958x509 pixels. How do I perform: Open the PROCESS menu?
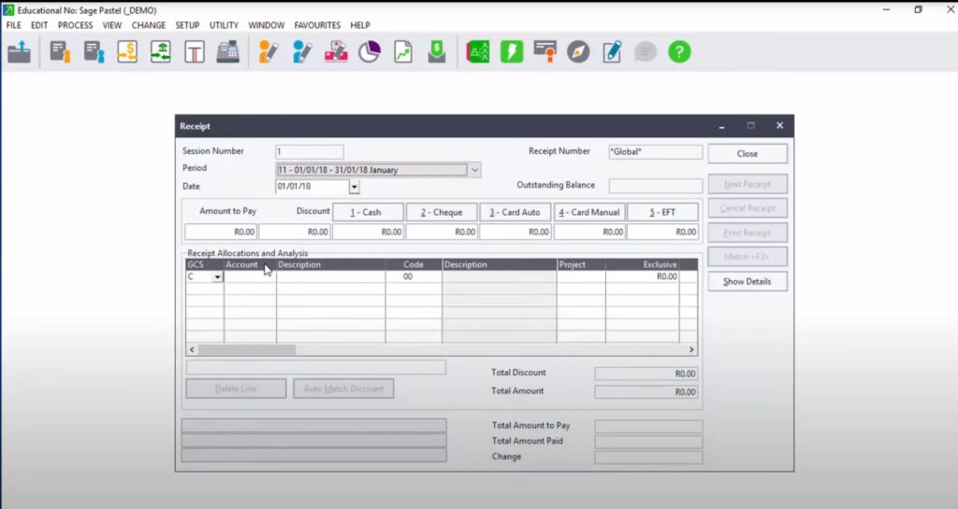point(75,25)
